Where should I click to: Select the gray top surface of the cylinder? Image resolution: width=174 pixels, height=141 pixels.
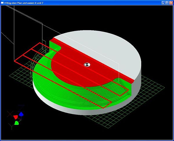(110, 49)
